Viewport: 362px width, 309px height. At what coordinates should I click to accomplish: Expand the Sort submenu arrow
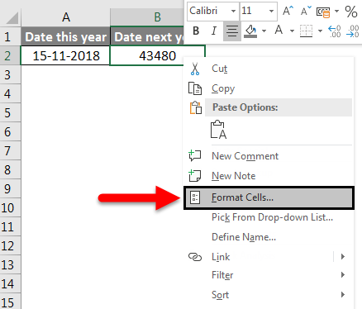click(x=343, y=294)
